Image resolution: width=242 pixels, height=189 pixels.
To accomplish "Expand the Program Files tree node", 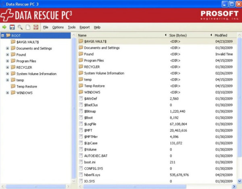I will pyautogui.click(x=8, y=61).
